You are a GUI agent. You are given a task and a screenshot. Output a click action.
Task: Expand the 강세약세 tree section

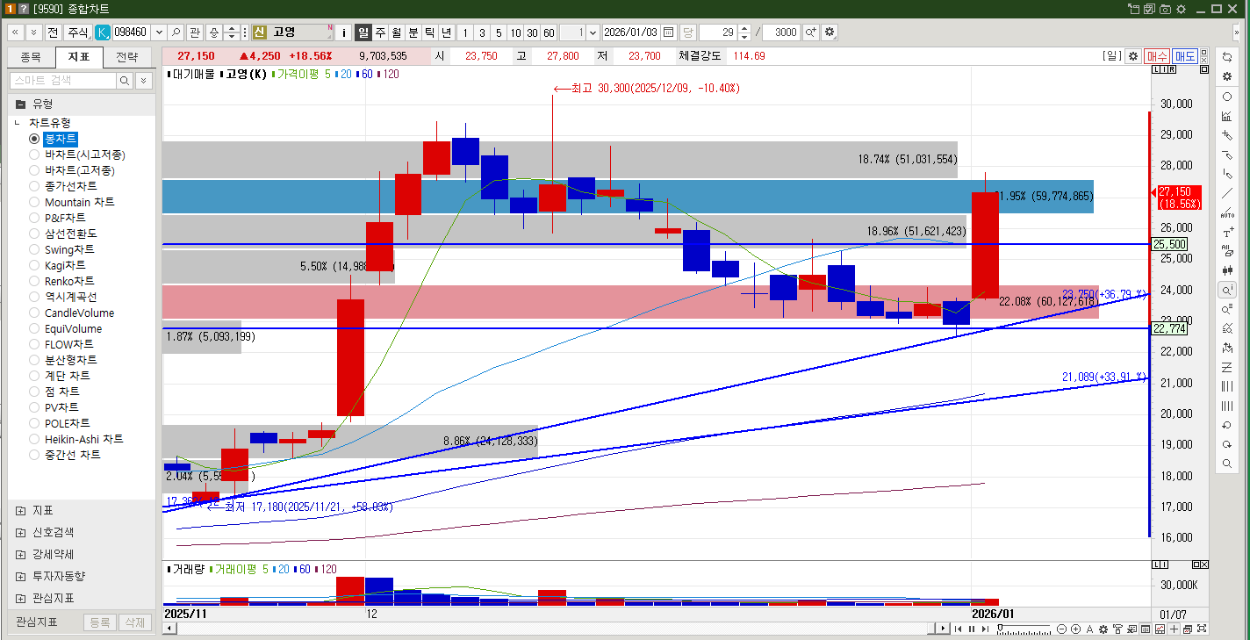click(20, 554)
